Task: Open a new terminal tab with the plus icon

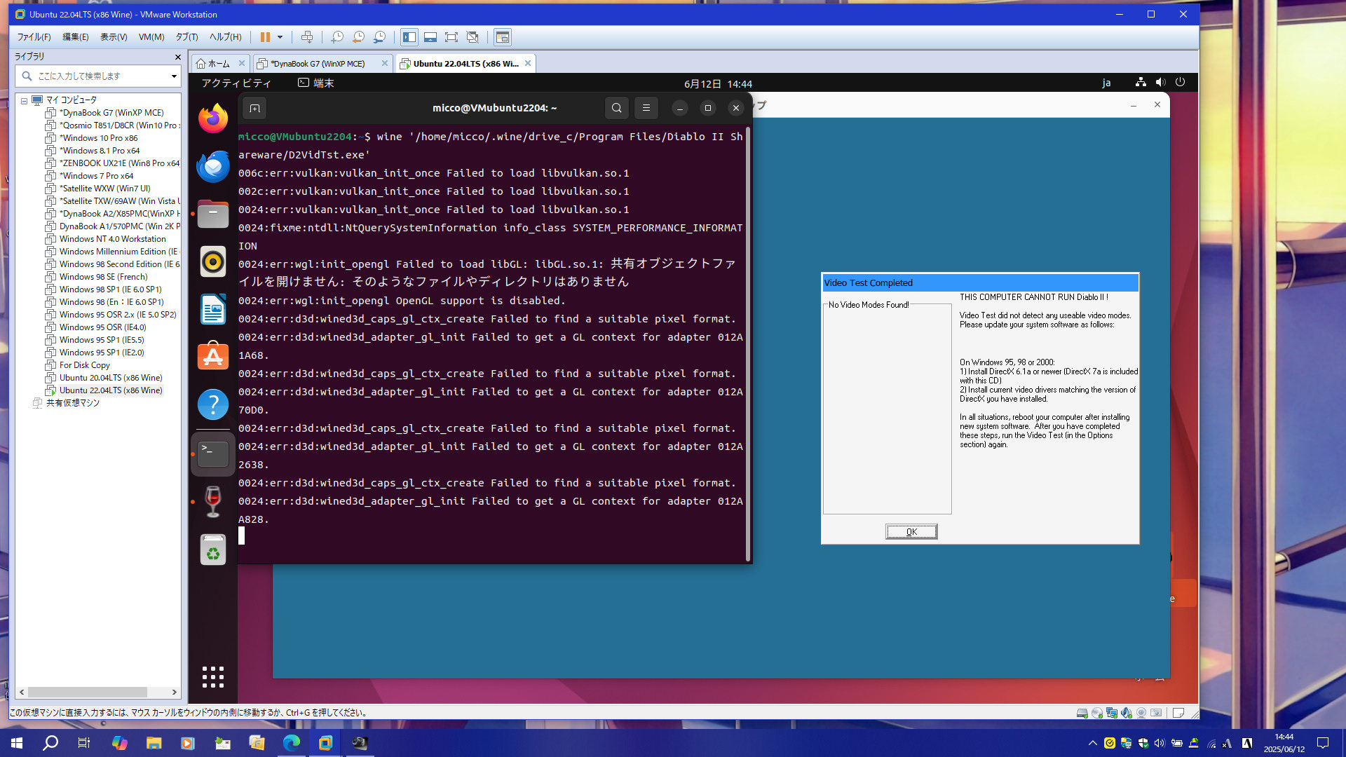Action: pos(254,108)
